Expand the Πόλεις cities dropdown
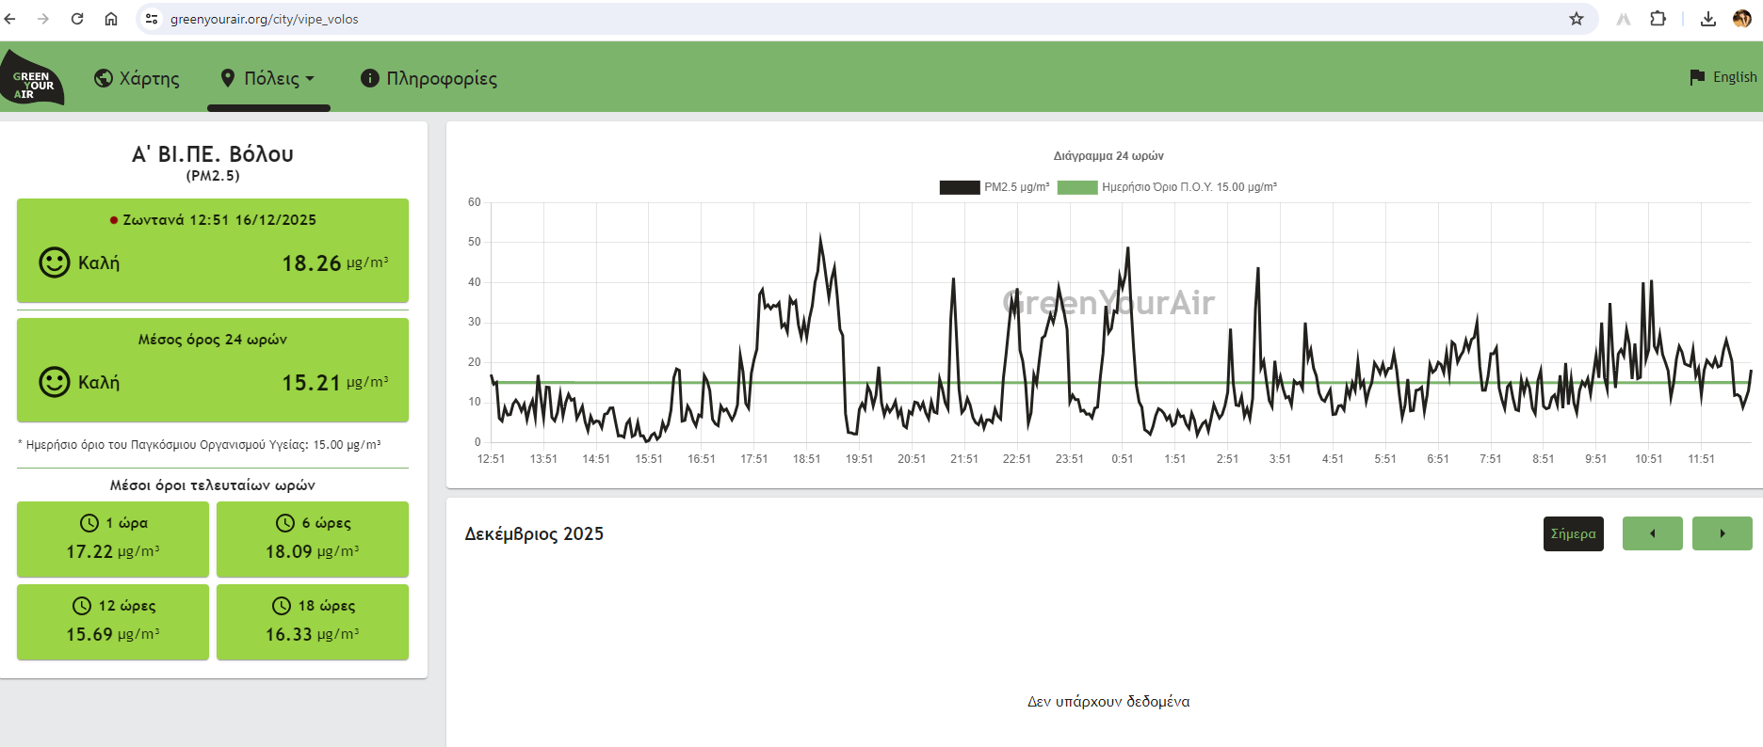Viewport: 1763px width, 747px height. click(268, 78)
